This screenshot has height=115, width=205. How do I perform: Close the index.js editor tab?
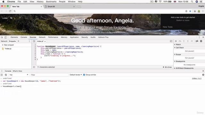click(x=45, y=41)
